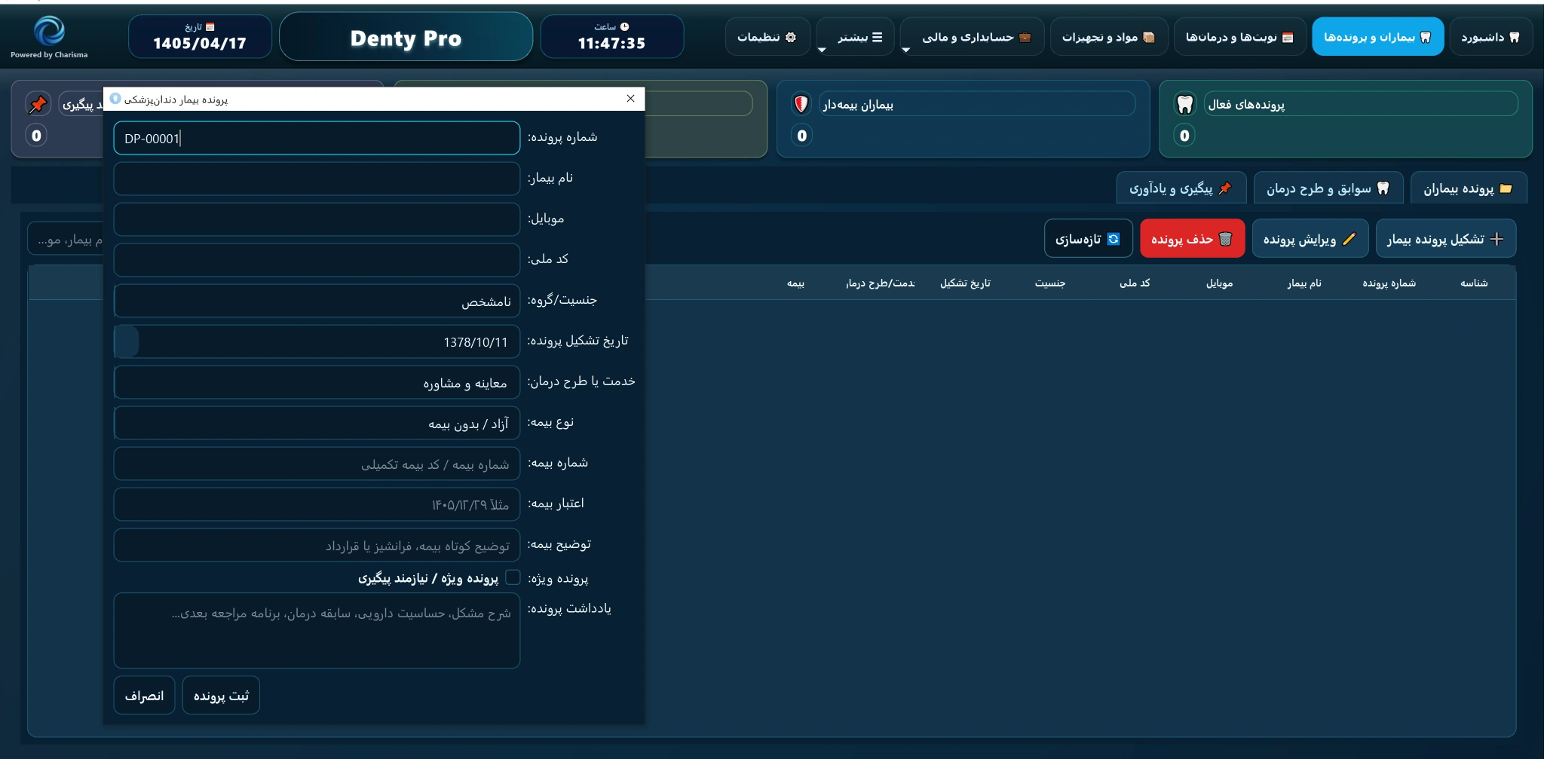Focus the کد ملی field
Image resolution: width=1544 pixels, height=759 pixels.
[317, 260]
